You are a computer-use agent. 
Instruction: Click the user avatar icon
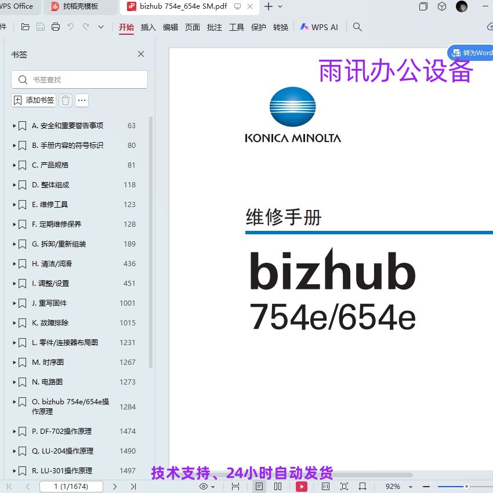(x=462, y=6)
